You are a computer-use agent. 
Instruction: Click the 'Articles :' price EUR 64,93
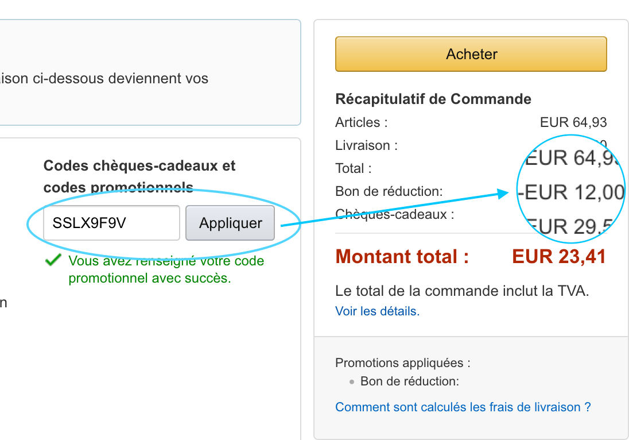[x=574, y=122]
